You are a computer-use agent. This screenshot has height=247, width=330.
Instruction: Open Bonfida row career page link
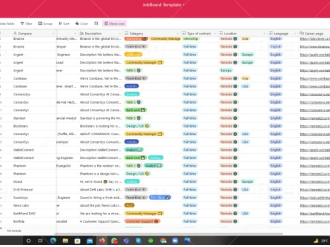(315, 222)
